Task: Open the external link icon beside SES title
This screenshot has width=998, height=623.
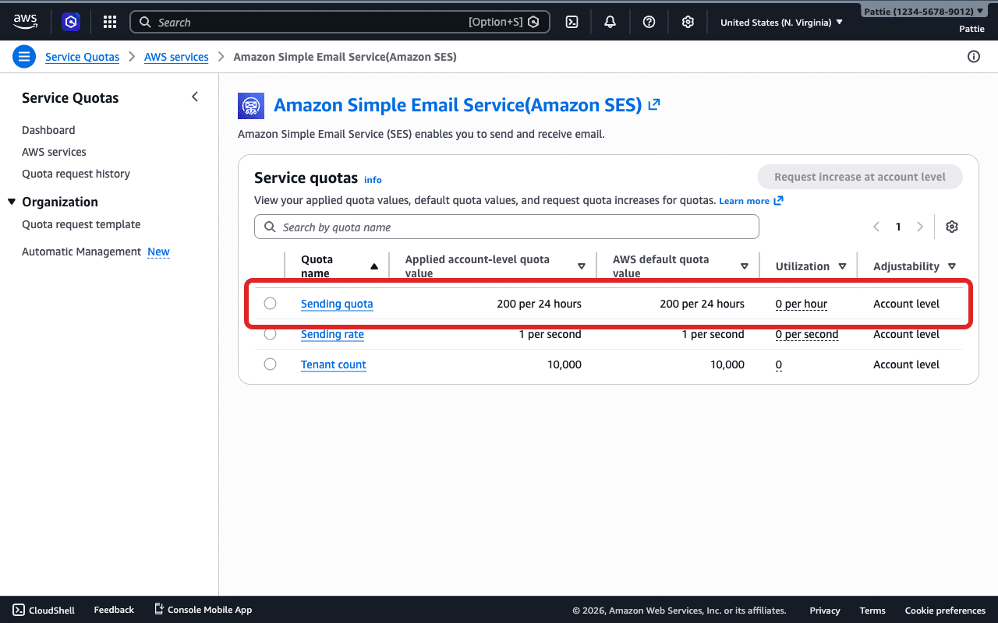Action: pos(654,104)
